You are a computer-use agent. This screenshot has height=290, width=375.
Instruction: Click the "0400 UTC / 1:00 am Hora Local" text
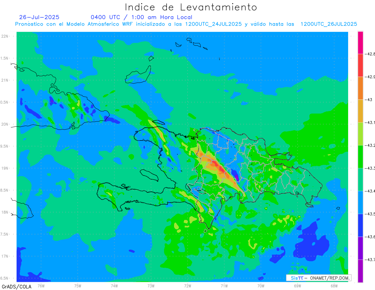[x=142, y=17]
